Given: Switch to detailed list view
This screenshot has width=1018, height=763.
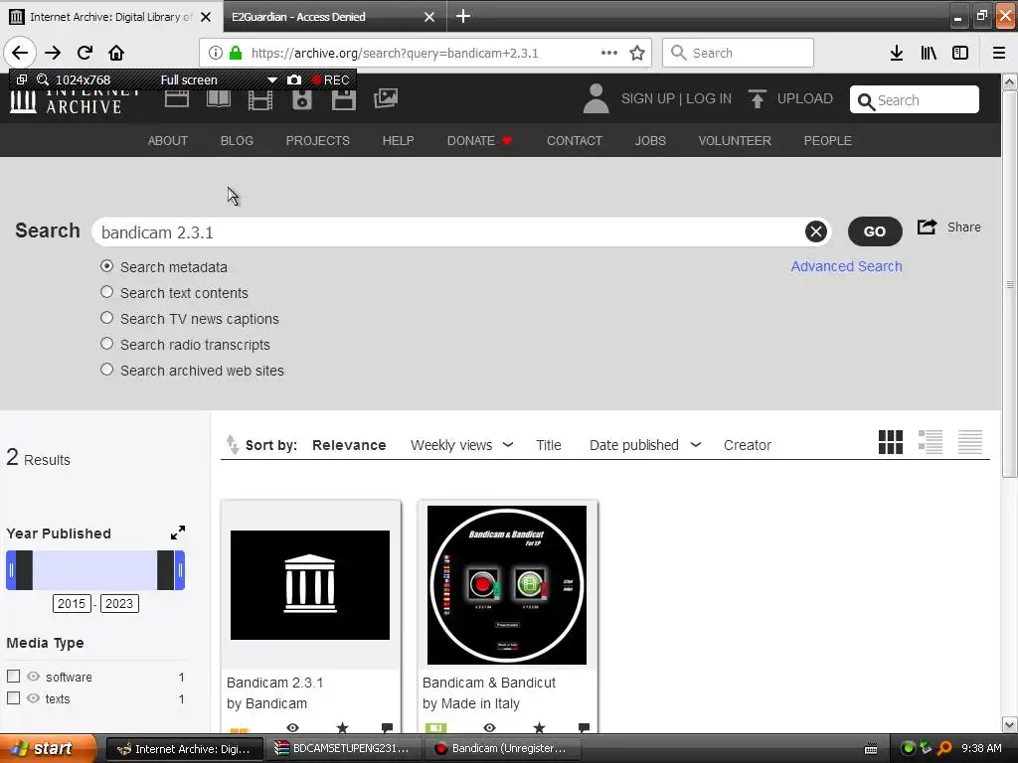Looking at the screenshot, I should pyautogui.click(x=931, y=442).
